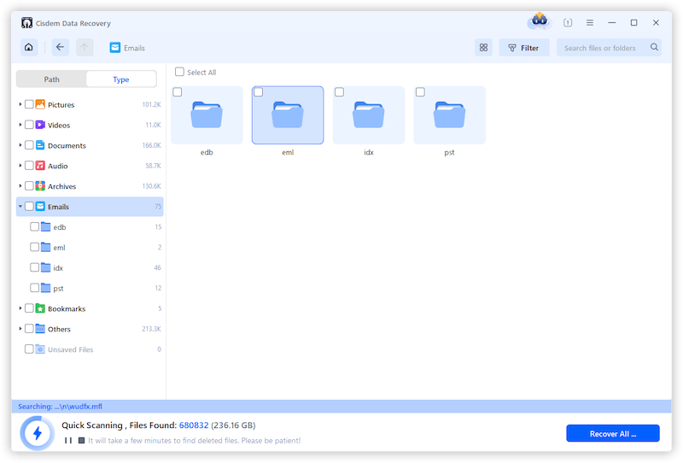Open the idx folder thumbnail
683x463 pixels.
point(369,115)
